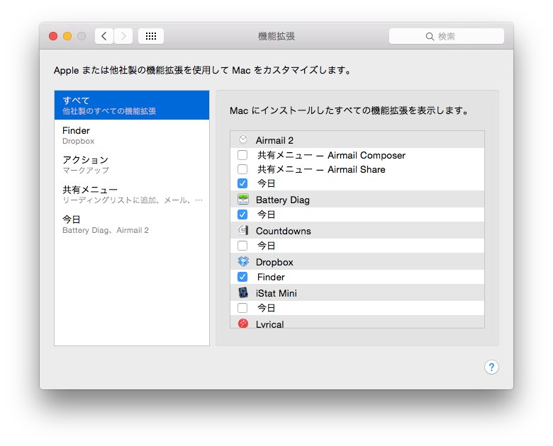
Task: Select アクション category in sidebar
Action: click(132, 164)
